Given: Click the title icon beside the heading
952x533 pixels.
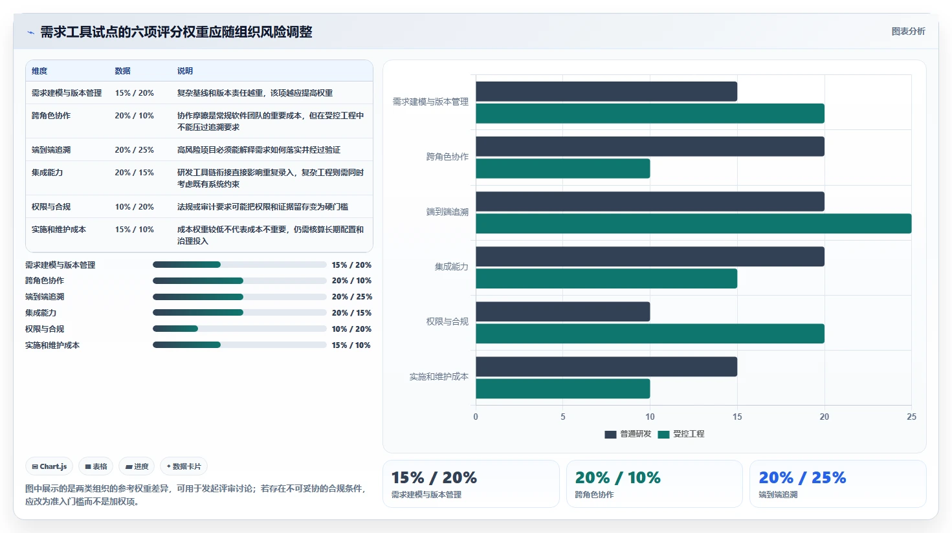Looking at the screenshot, I should click(30, 32).
